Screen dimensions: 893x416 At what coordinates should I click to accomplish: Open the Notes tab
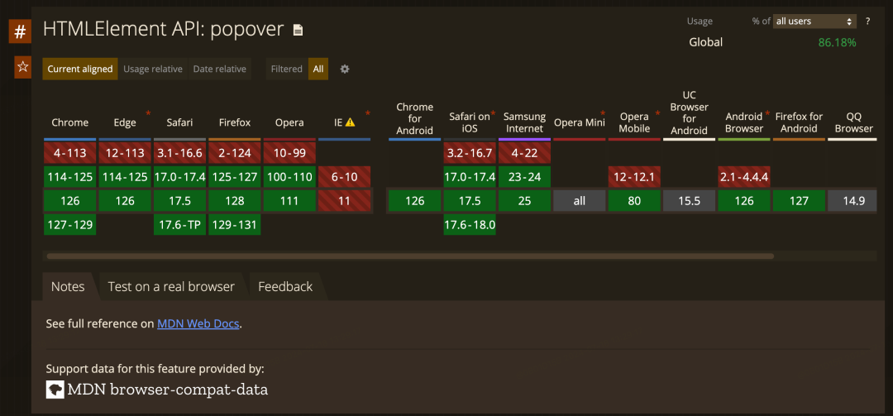click(x=68, y=286)
